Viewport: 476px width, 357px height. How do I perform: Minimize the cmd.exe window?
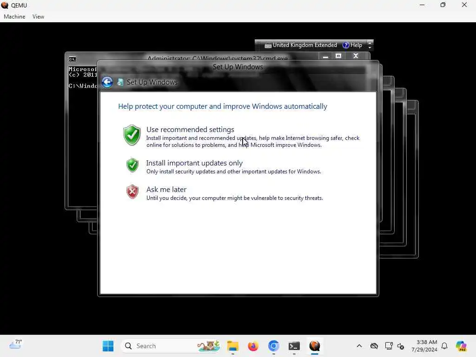325,56
